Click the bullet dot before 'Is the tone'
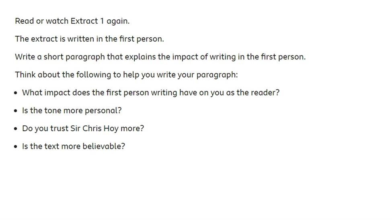The image size is (392, 220). [x=16, y=111]
